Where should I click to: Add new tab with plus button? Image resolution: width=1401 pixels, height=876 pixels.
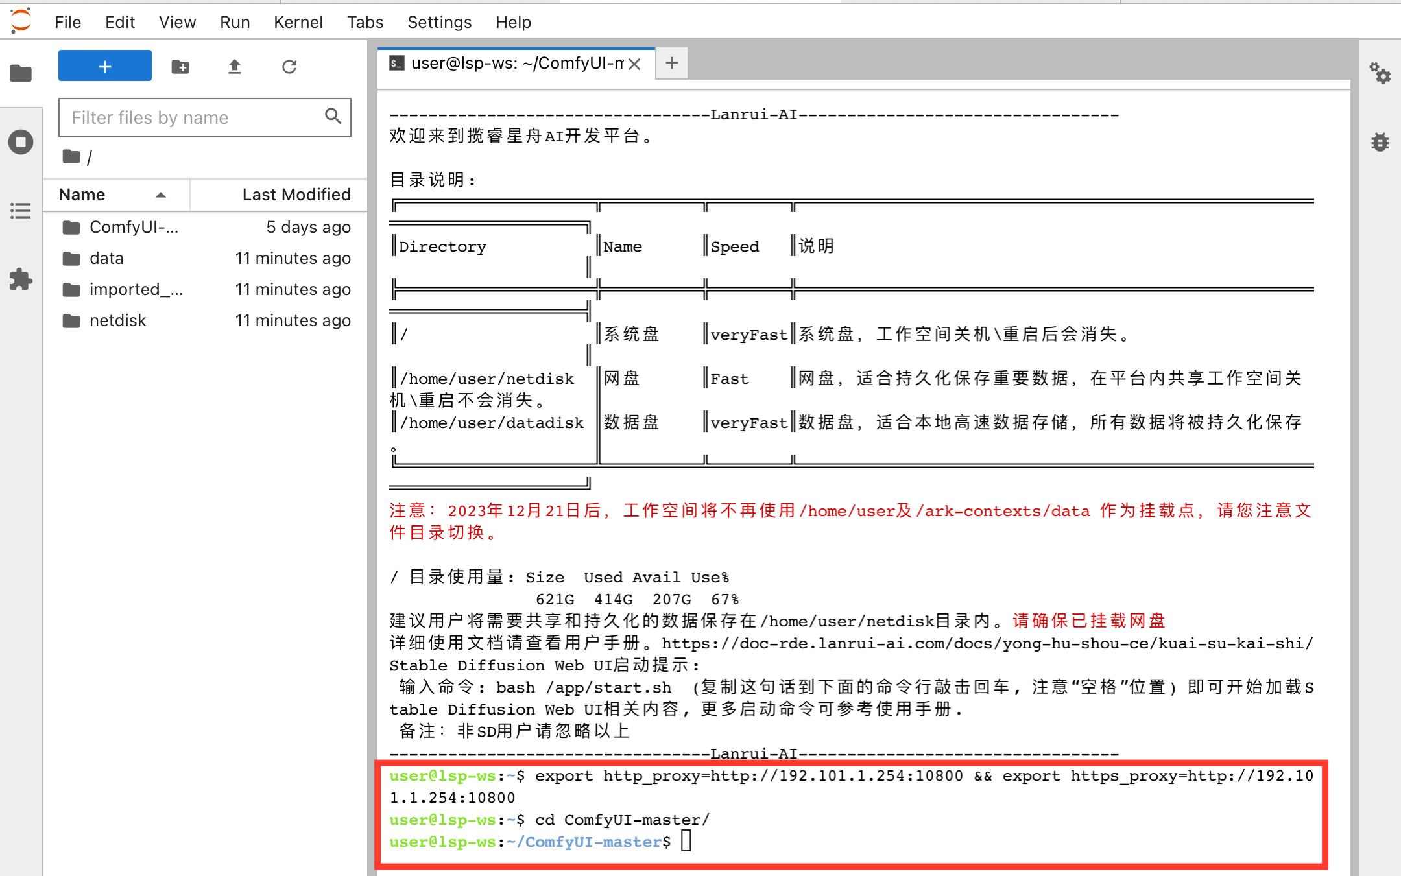coord(672,63)
